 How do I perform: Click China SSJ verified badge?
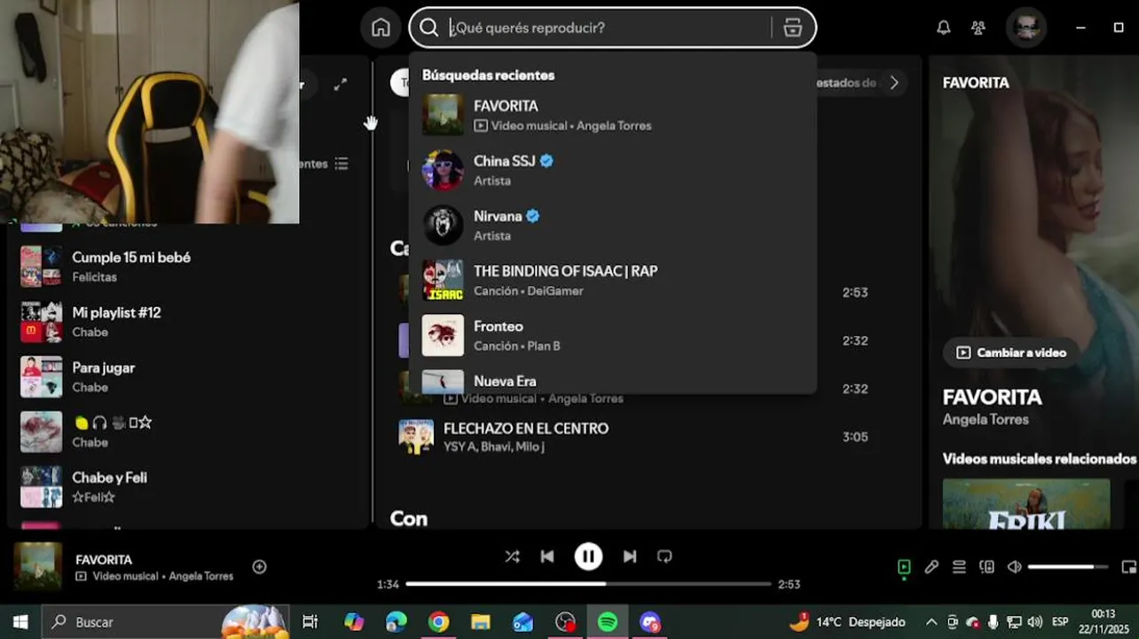pos(547,161)
